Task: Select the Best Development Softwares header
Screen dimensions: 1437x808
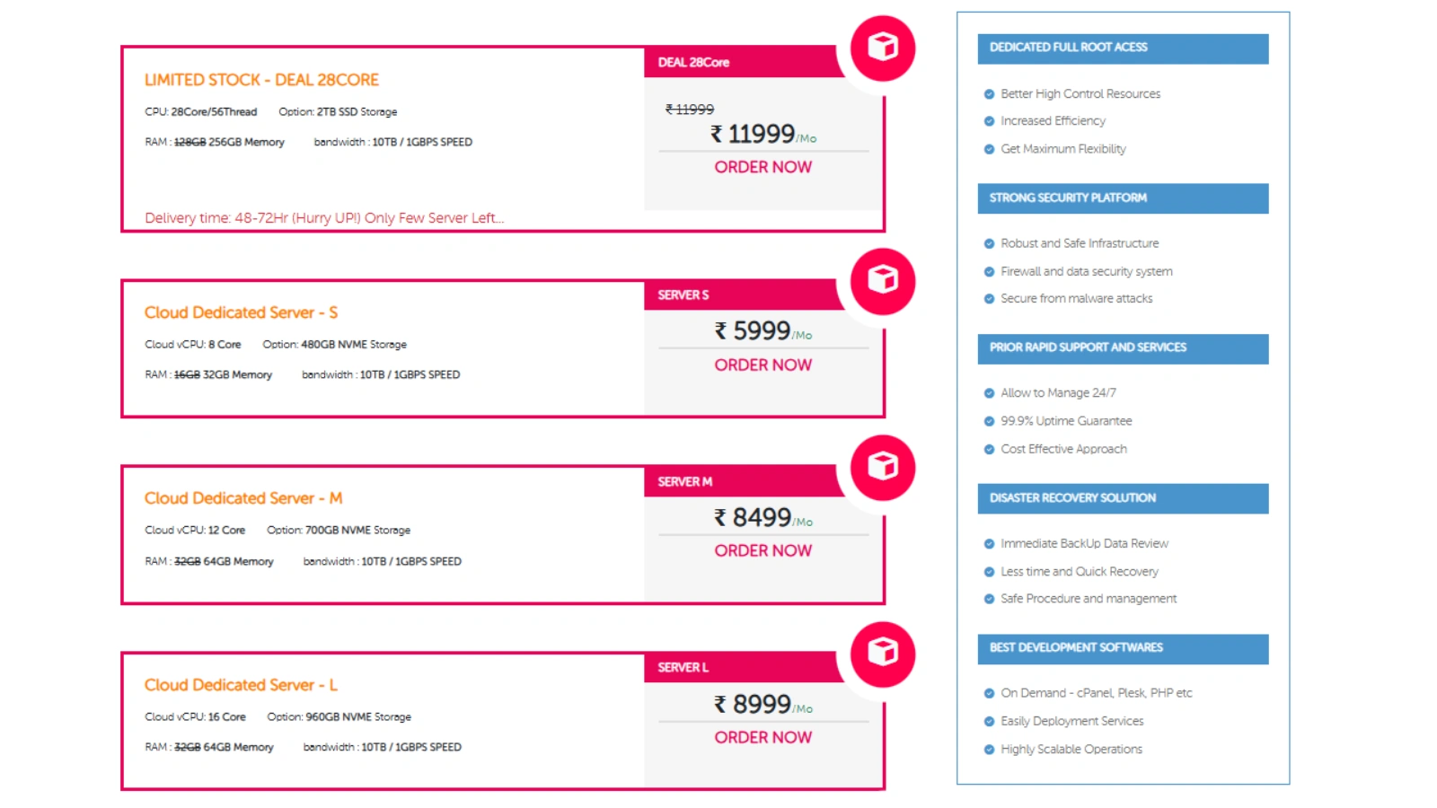Action: [x=1123, y=649]
